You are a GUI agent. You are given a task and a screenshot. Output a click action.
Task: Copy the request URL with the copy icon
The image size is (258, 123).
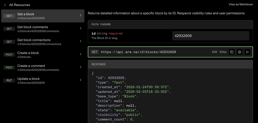pos(232,52)
